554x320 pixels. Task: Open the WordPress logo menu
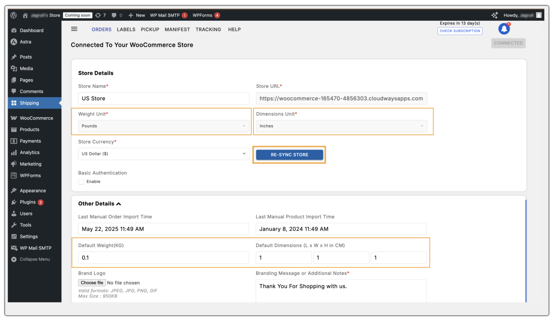tap(14, 15)
